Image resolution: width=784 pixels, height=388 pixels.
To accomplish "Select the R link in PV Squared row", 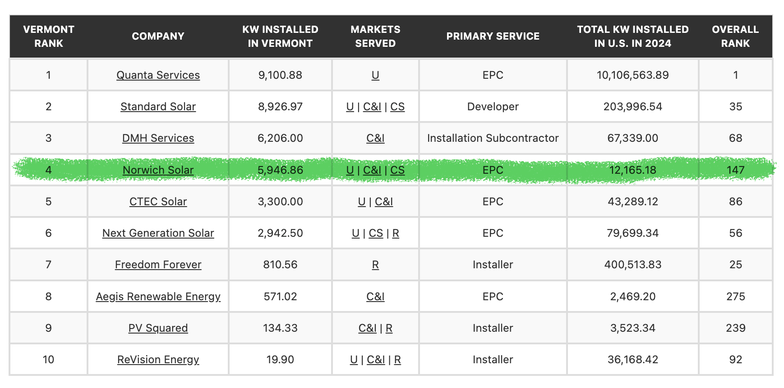I will 389,328.
